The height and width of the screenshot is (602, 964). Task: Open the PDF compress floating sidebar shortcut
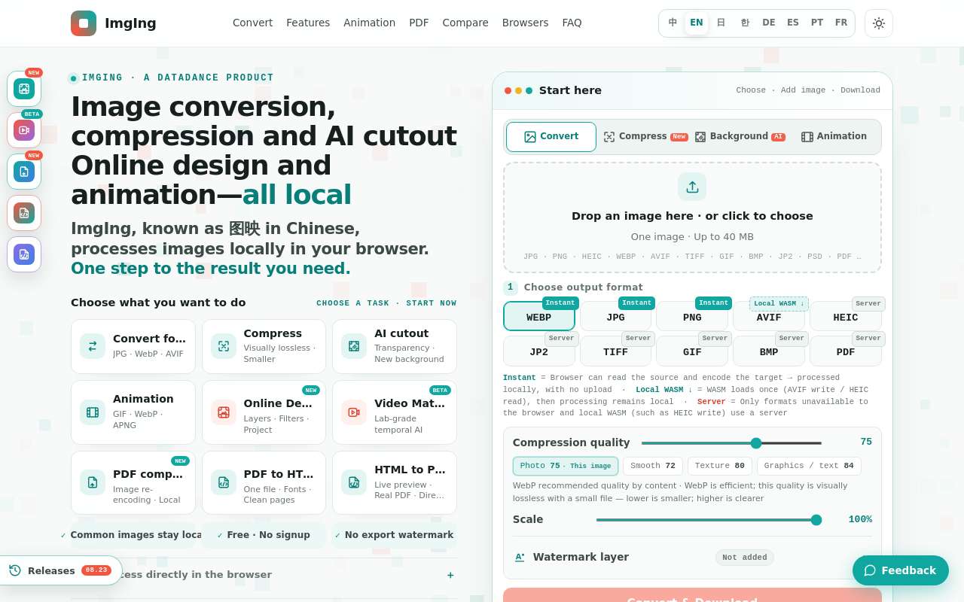tap(24, 172)
